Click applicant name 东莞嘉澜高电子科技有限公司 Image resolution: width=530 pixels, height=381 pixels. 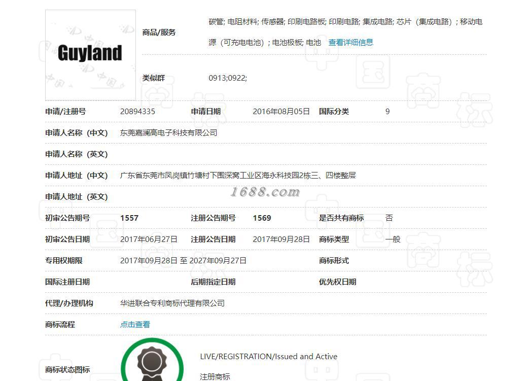pos(169,133)
